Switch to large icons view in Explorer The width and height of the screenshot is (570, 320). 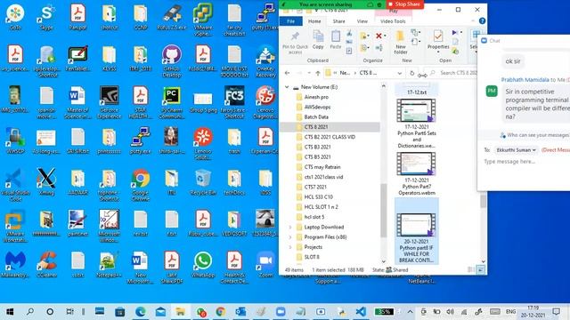click(480, 269)
